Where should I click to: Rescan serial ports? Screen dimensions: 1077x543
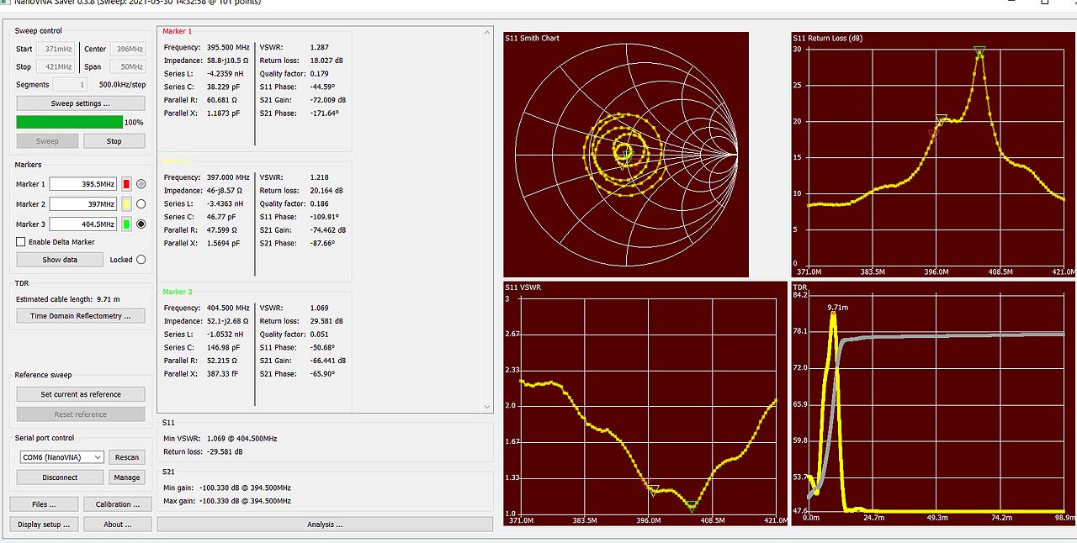(127, 457)
